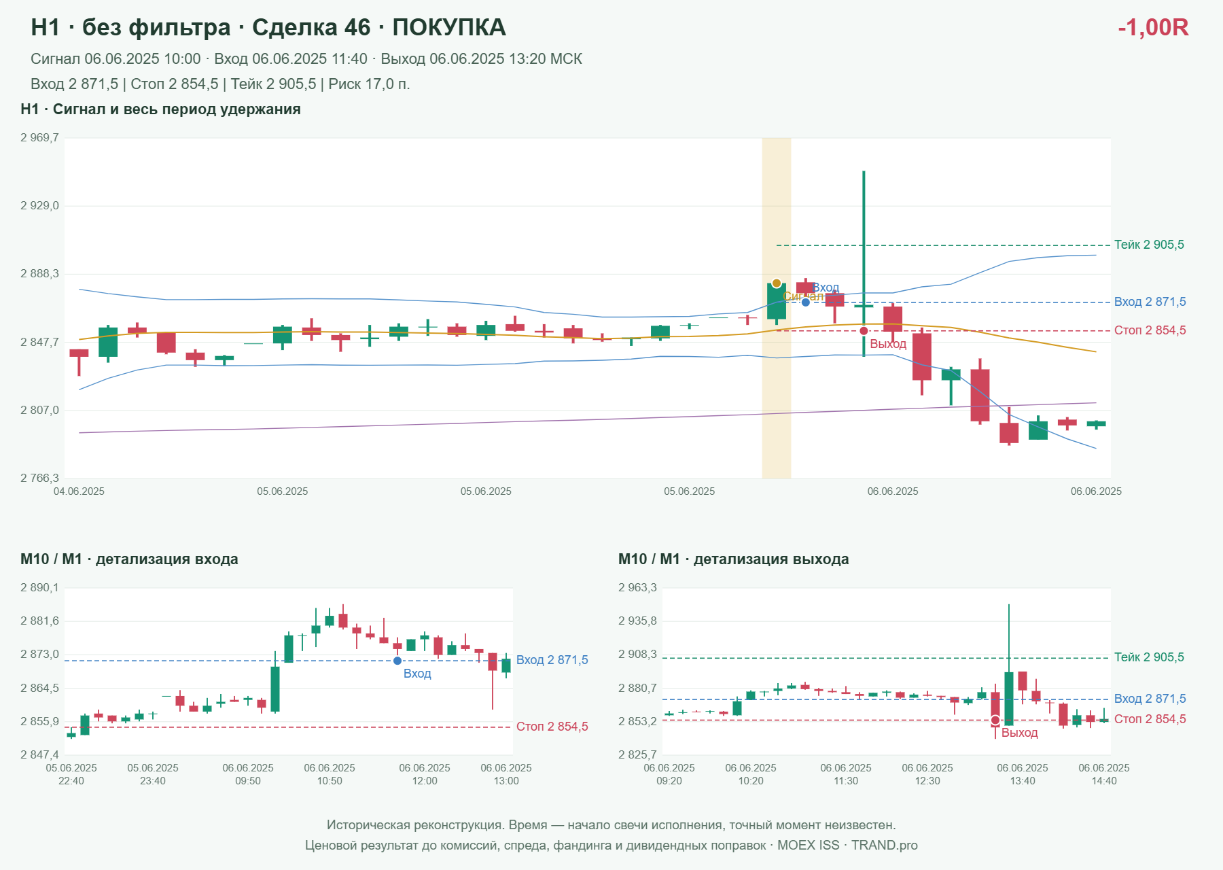The height and width of the screenshot is (870, 1223).
Task: Click "Тейк 2 905,5" label on H1 chart
Action: 1149,245
